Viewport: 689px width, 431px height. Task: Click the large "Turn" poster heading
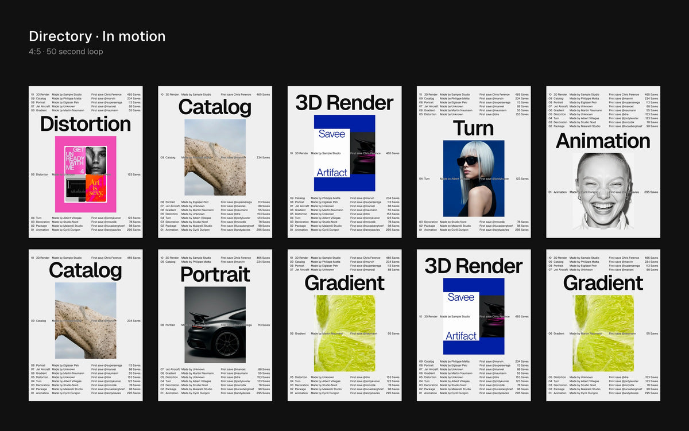[473, 128]
